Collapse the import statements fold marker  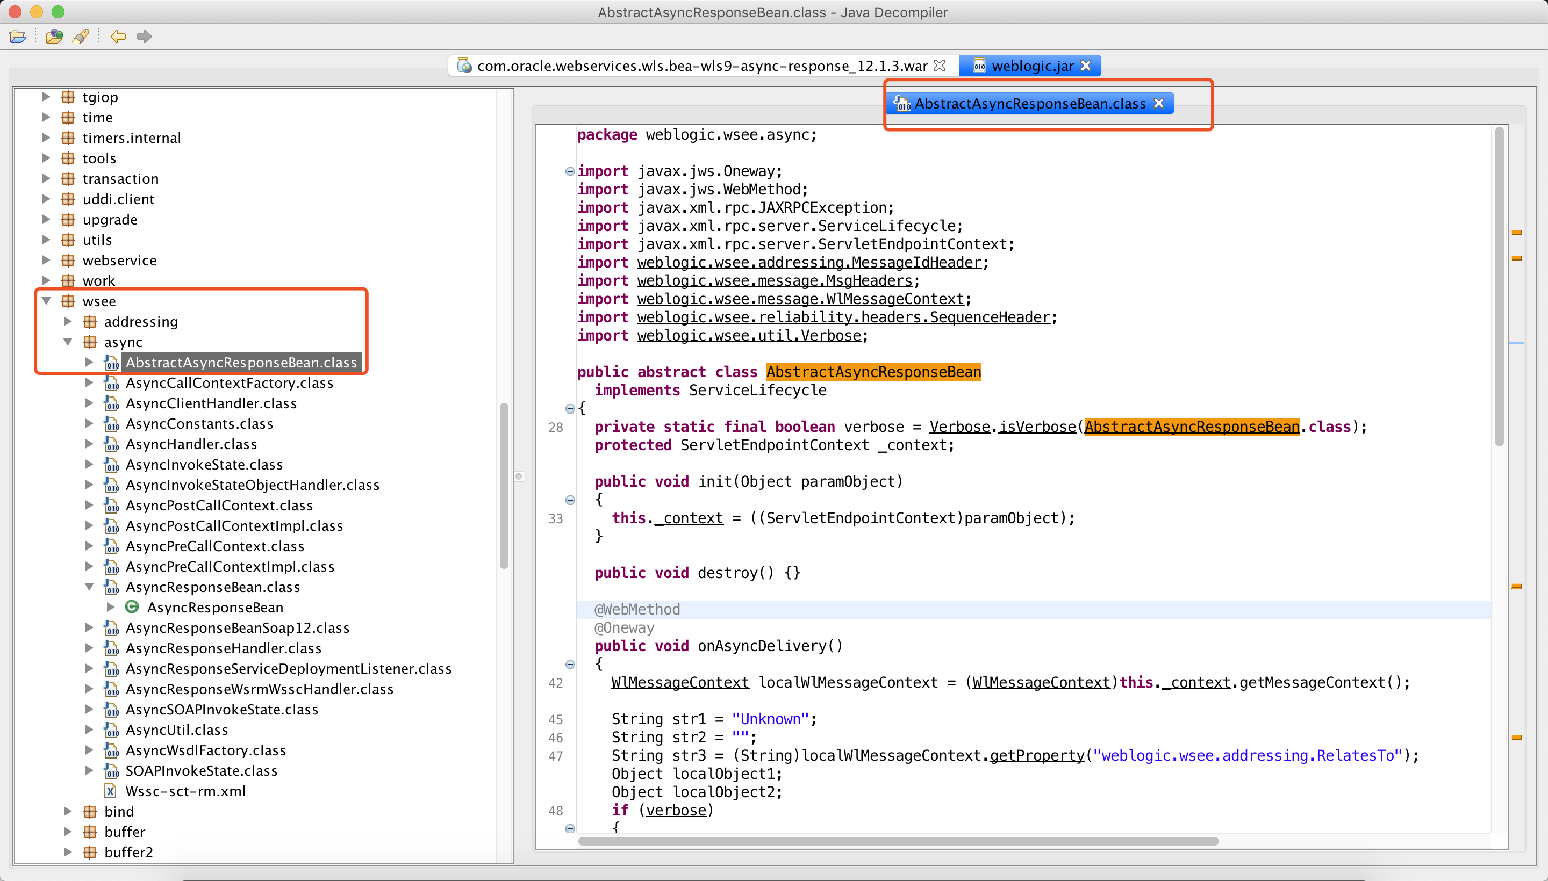(570, 171)
